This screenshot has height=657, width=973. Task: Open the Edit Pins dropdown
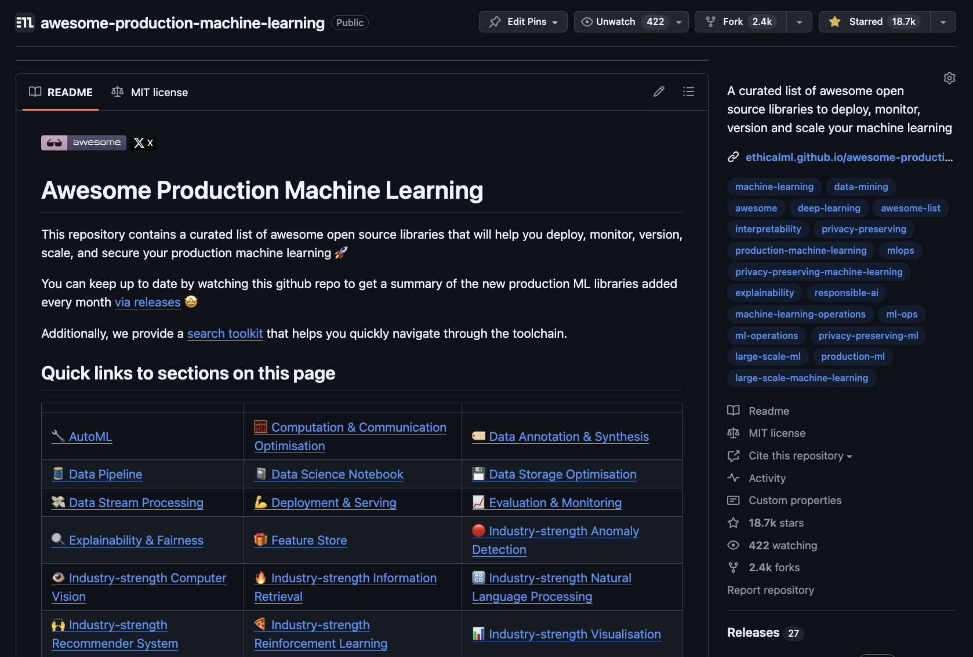(x=523, y=22)
